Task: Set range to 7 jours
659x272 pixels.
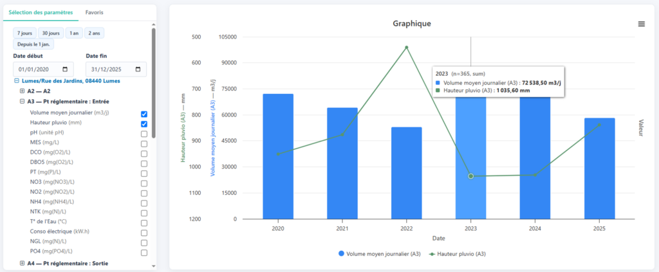Action: (x=25, y=33)
